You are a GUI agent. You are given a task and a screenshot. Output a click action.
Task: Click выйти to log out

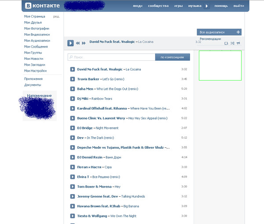[238, 6]
